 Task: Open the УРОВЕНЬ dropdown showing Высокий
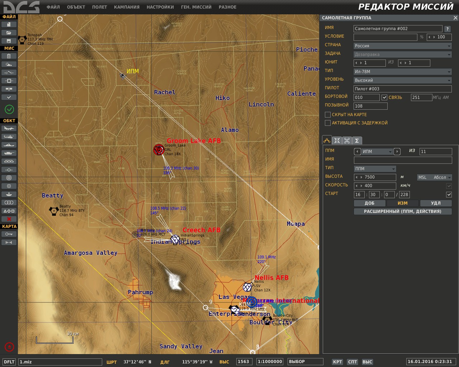[x=402, y=80]
